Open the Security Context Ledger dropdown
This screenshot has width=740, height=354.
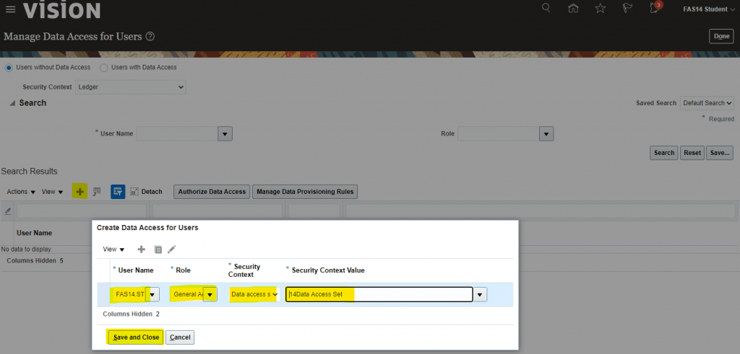tap(130, 87)
